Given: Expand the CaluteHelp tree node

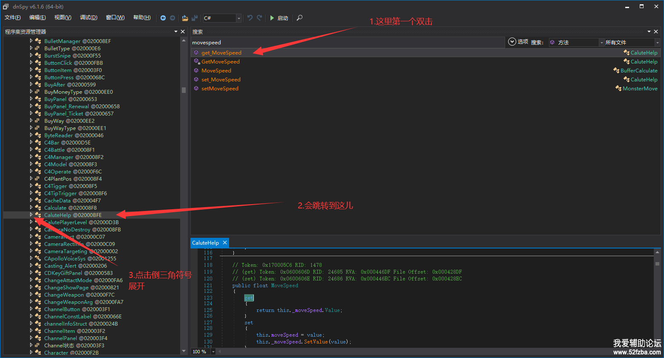Looking at the screenshot, I should click(31, 215).
